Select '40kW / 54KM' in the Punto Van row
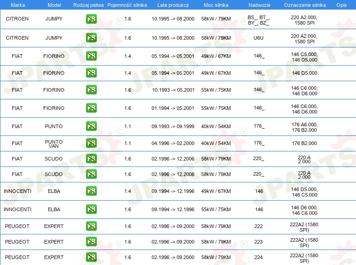The height and width of the screenshot is (265, 356). (216, 143)
